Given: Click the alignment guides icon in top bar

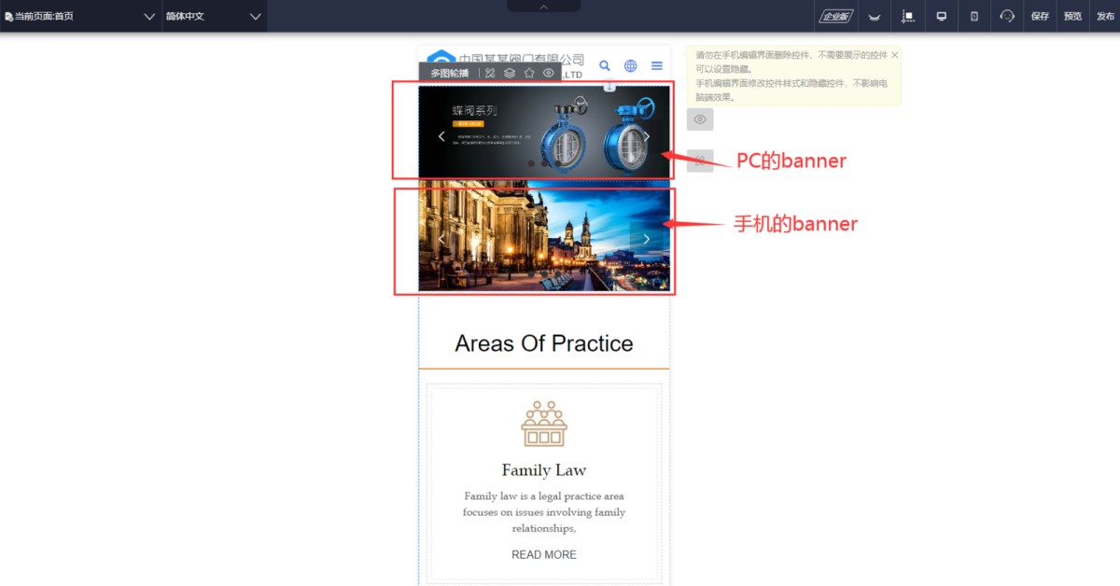Looking at the screenshot, I should coord(907,16).
